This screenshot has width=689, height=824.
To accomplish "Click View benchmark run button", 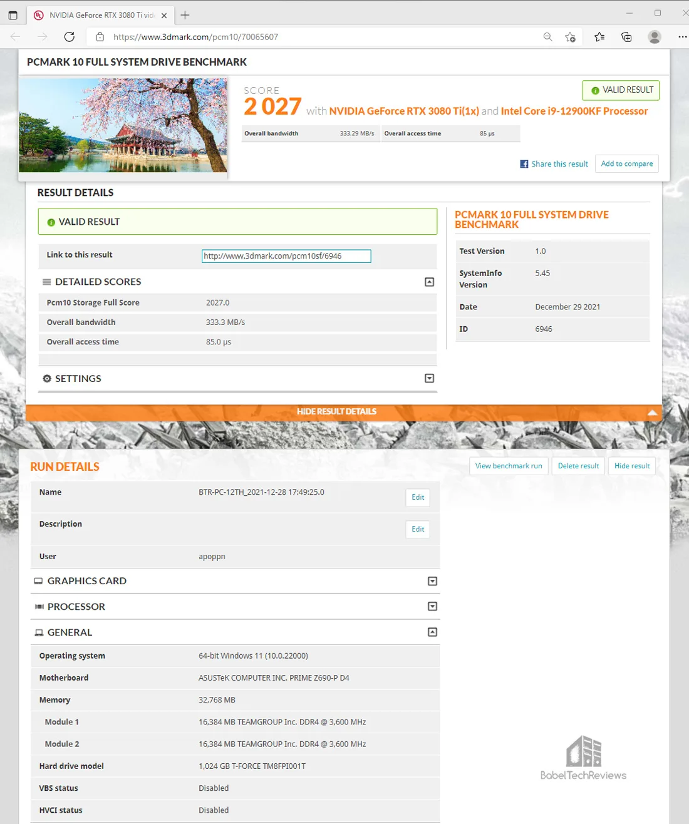I will [x=509, y=466].
